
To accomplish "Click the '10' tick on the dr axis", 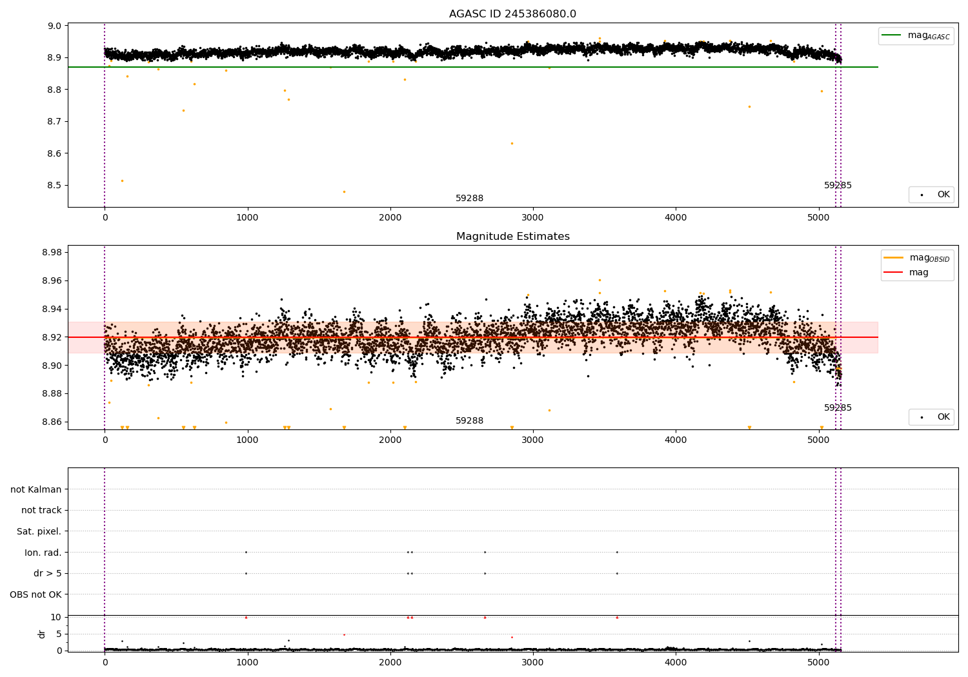I will coord(56,618).
